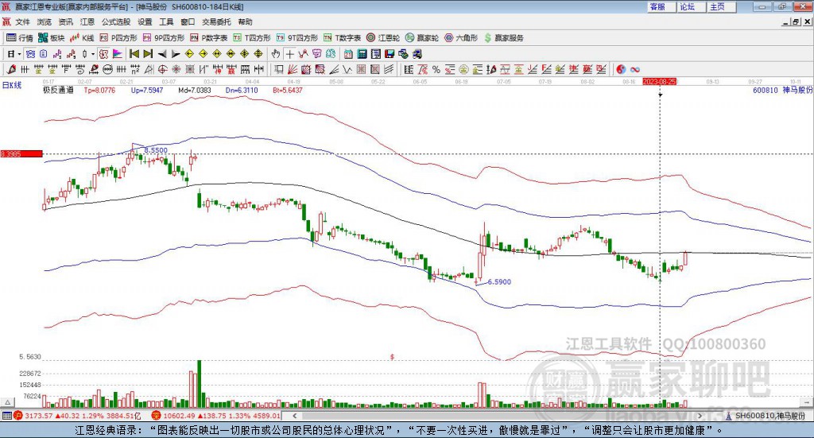The image size is (814, 438).
Task: Open the 设置 menu
Action: coord(145,21)
